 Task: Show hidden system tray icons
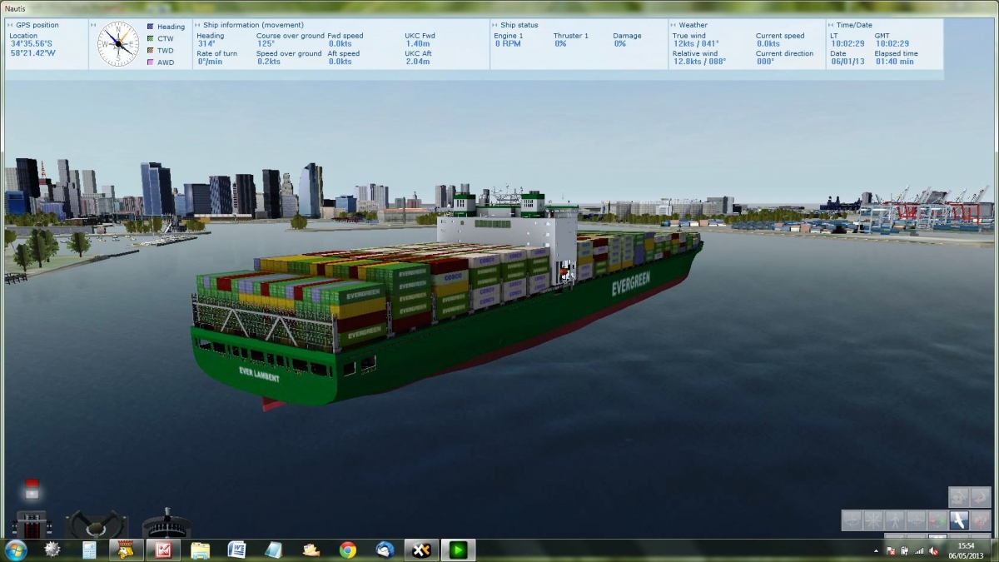coord(877,550)
